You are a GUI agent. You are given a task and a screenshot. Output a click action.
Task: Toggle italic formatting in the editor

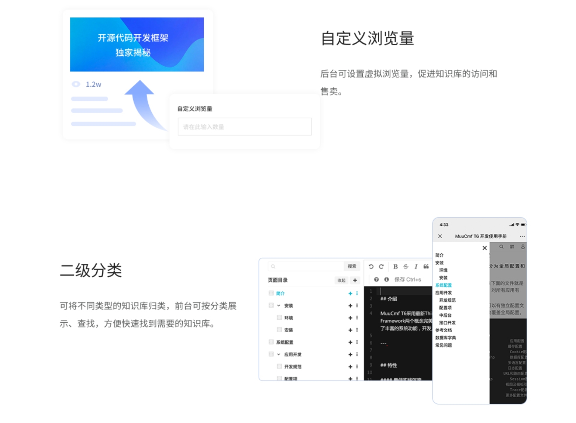[415, 266]
